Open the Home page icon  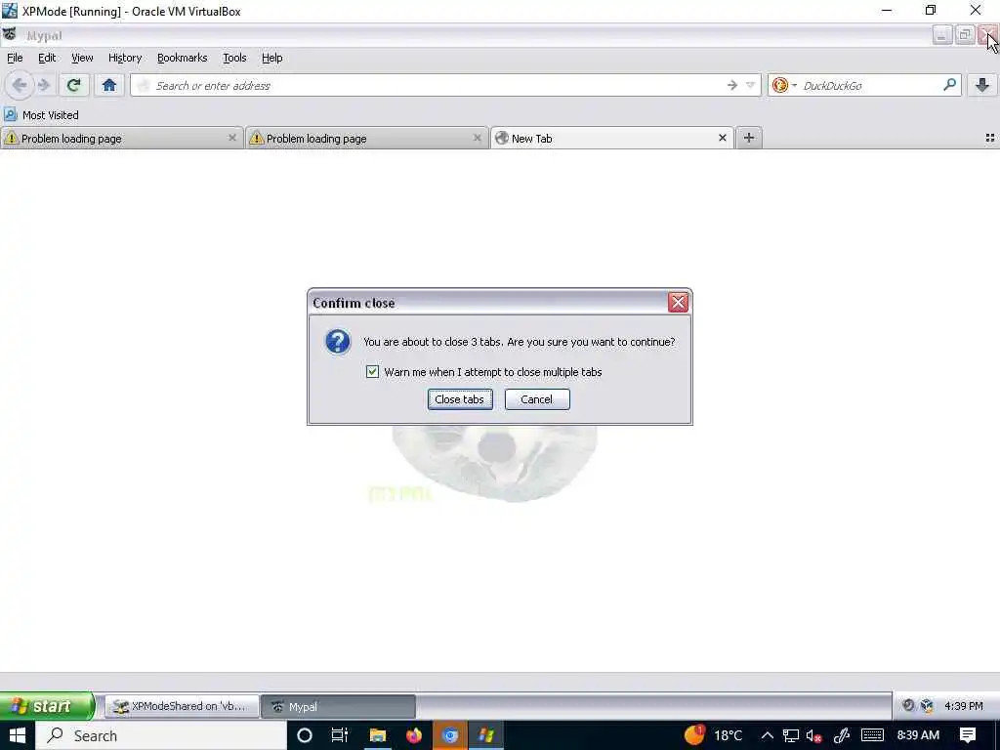pos(109,85)
